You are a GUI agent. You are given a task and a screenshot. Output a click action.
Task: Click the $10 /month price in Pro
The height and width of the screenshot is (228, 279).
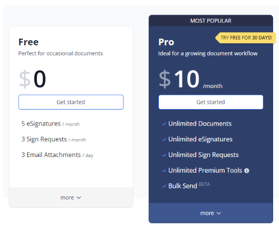(x=191, y=79)
